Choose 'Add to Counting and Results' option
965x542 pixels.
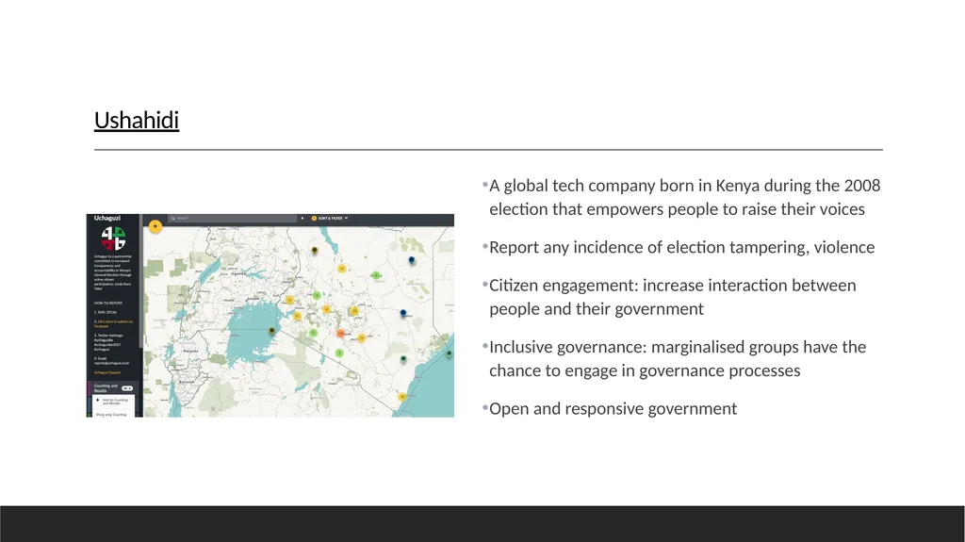click(113, 402)
